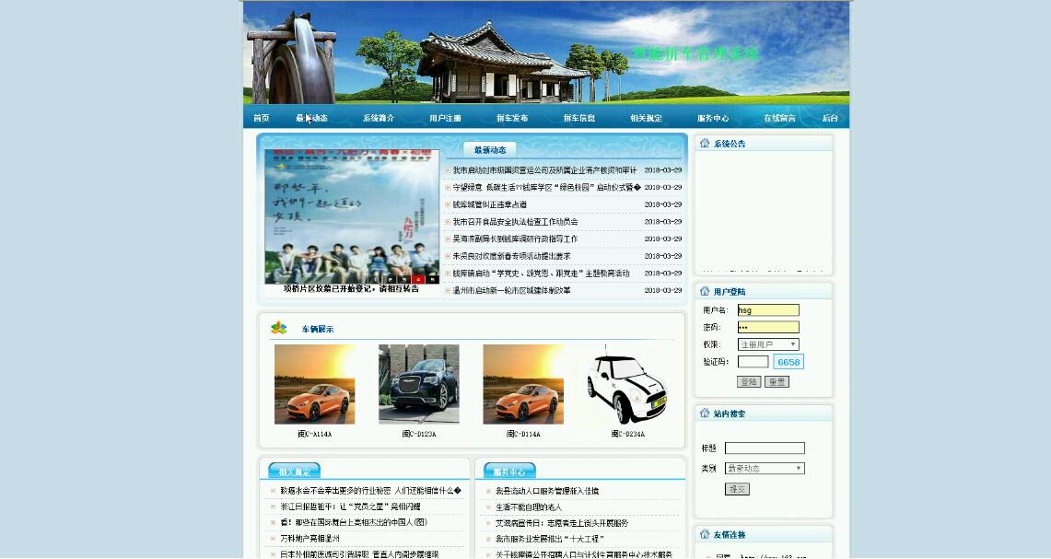Open the news item 钱库镇启动“学党史” 主题教育活动
The width and height of the screenshot is (1051, 559).
541,274
